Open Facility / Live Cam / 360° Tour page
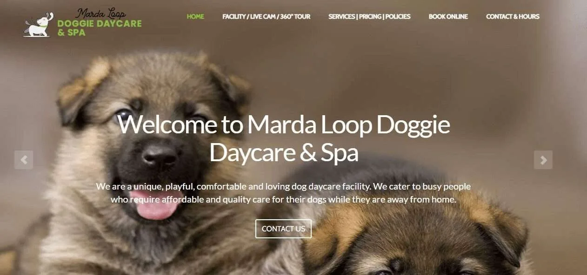 (x=267, y=16)
